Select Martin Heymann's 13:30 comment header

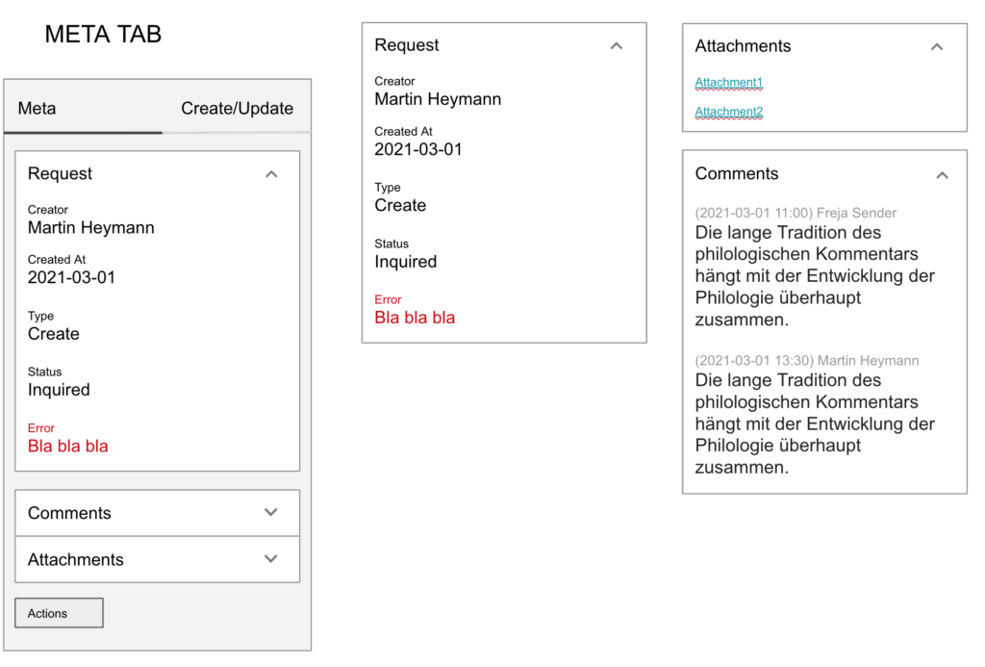(806, 361)
